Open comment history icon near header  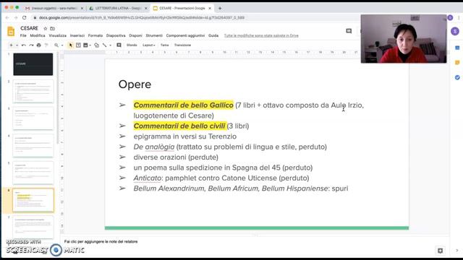pyautogui.click(x=349, y=31)
